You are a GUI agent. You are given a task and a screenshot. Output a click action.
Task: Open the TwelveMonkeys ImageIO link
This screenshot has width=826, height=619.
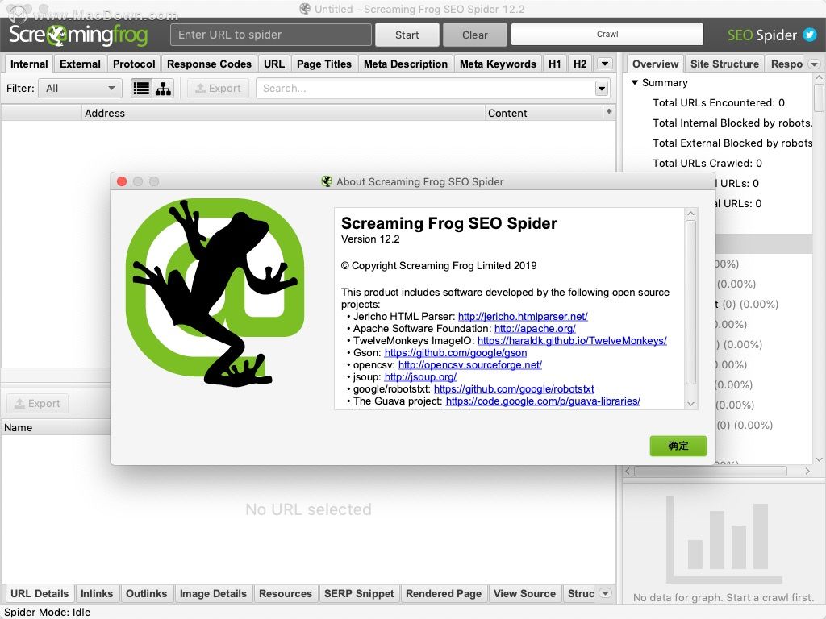click(x=572, y=341)
